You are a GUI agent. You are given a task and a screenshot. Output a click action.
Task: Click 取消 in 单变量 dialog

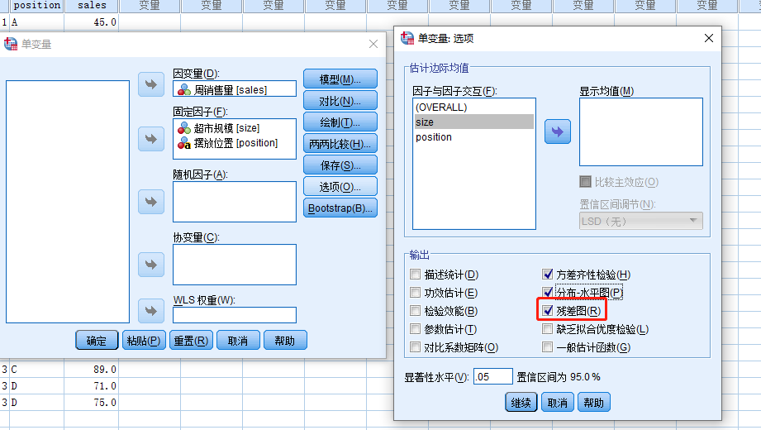(238, 341)
